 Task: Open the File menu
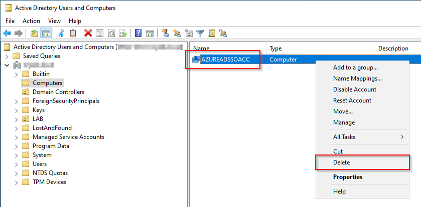pyautogui.click(x=10, y=21)
